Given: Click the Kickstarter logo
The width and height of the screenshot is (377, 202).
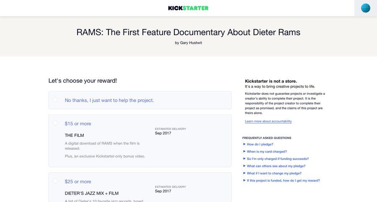Looking at the screenshot, I should [188, 8].
